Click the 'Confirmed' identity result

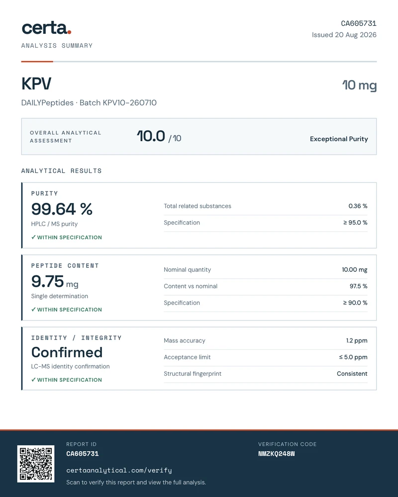[67, 352]
